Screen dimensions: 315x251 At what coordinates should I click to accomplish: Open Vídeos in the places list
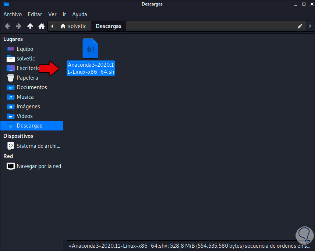click(x=32, y=116)
